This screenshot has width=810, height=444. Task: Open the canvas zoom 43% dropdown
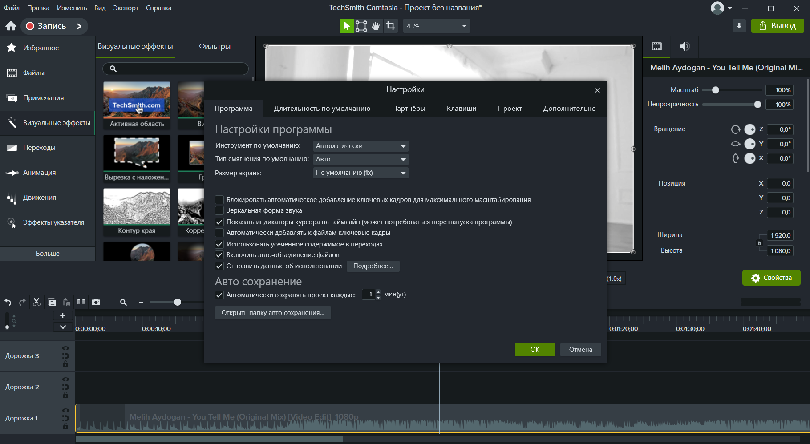pyautogui.click(x=436, y=26)
